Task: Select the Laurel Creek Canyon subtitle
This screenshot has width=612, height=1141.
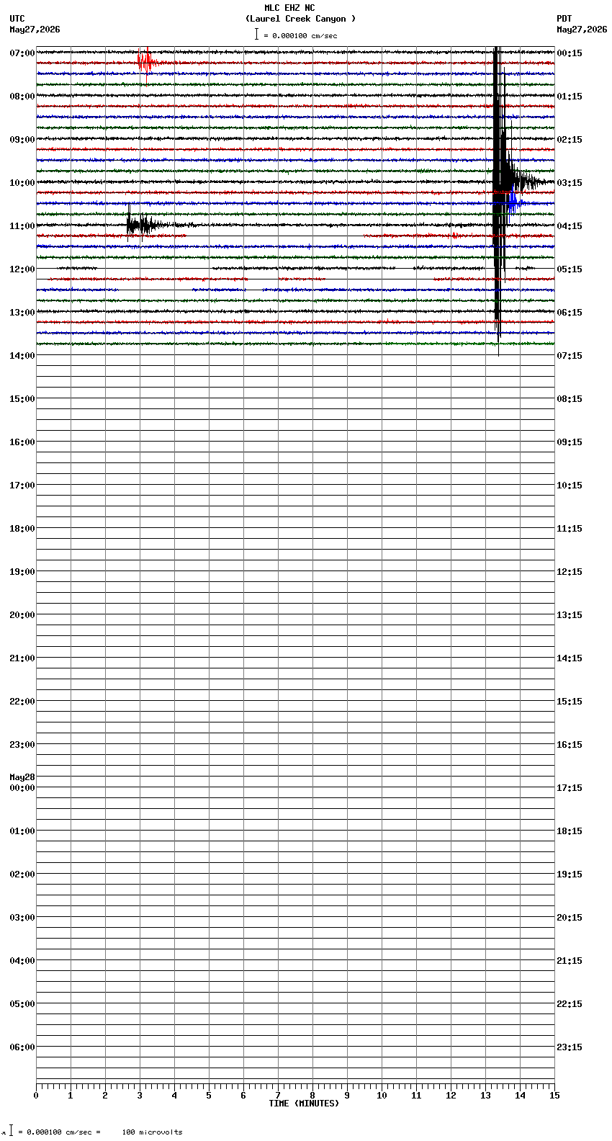Action: tap(300, 19)
